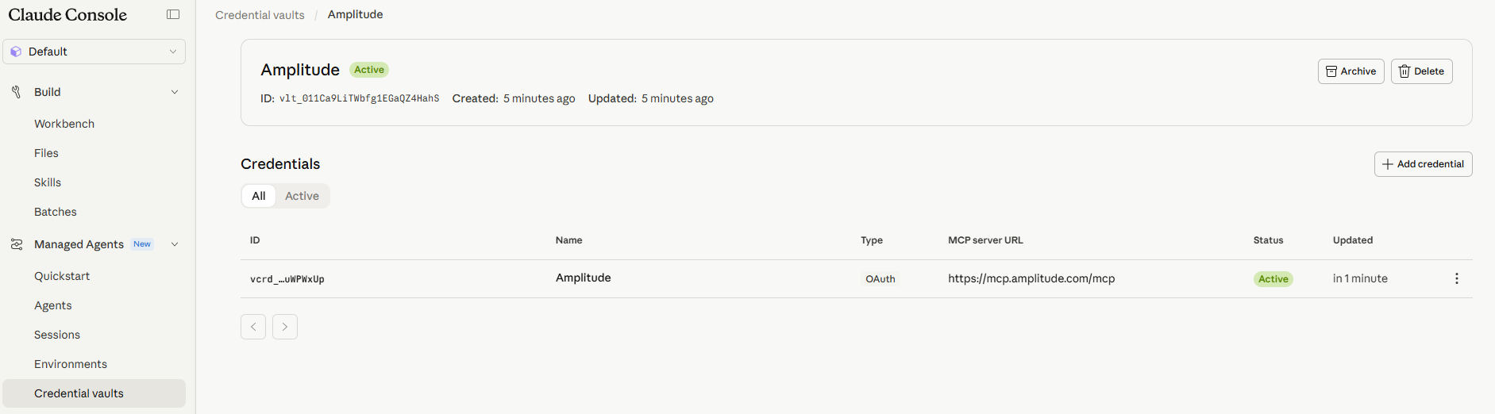Click the Credentials section heading

coord(280,164)
